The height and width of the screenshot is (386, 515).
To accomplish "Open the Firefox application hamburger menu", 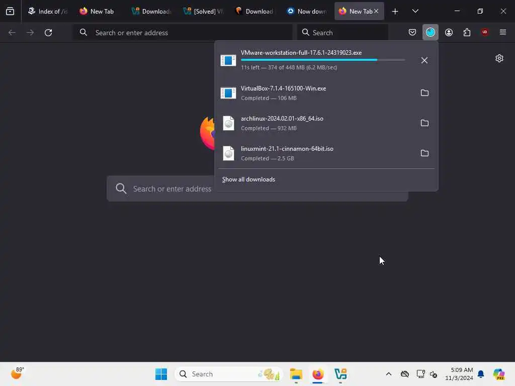I will [x=503, y=32].
